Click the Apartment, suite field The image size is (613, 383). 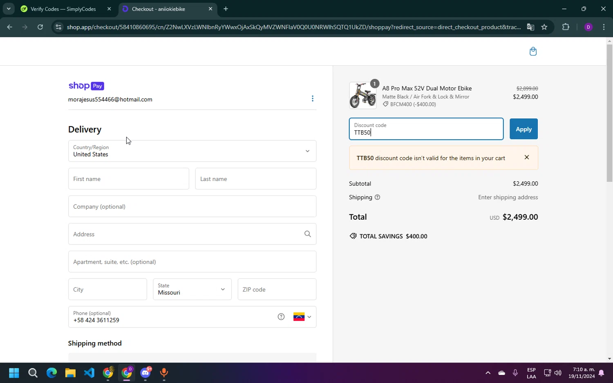(192, 262)
